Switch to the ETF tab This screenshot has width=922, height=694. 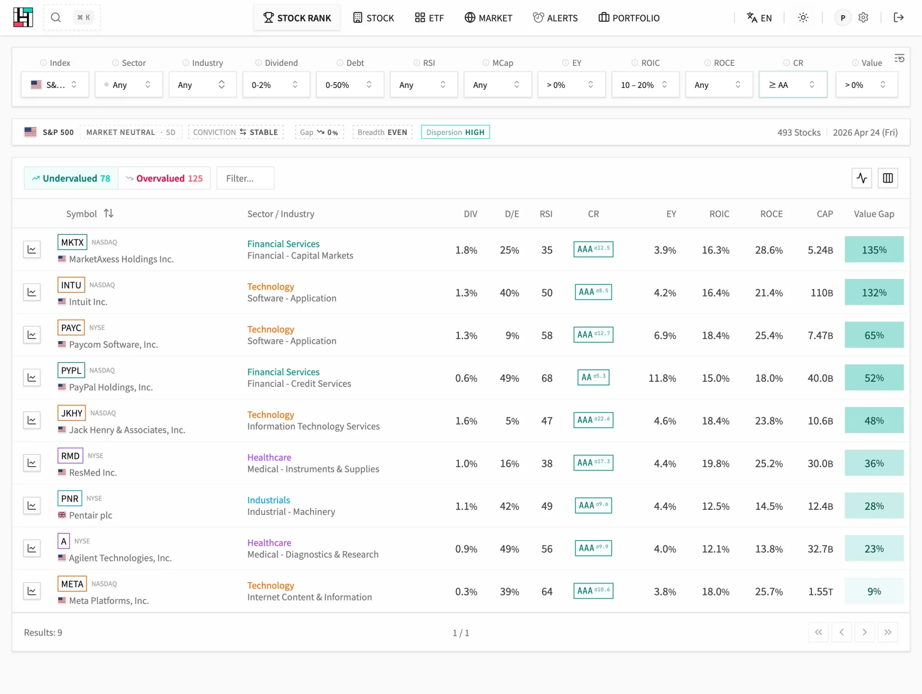(429, 18)
